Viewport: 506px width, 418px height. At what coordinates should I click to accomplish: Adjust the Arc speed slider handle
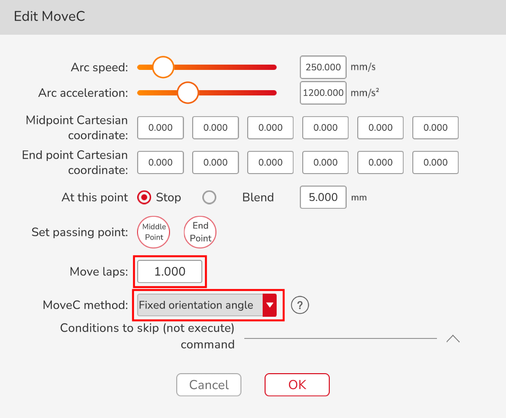(x=163, y=67)
